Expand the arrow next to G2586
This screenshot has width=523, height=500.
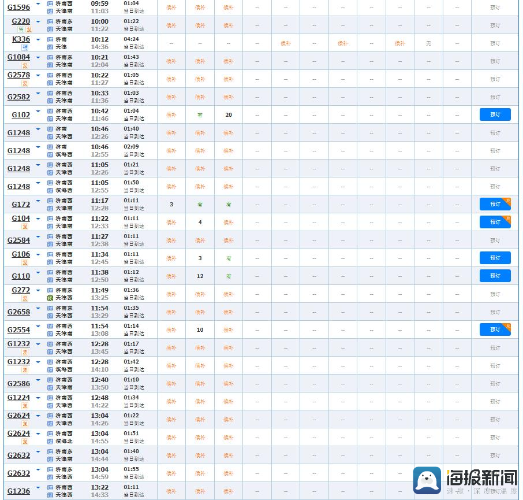[x=38, y=380]
